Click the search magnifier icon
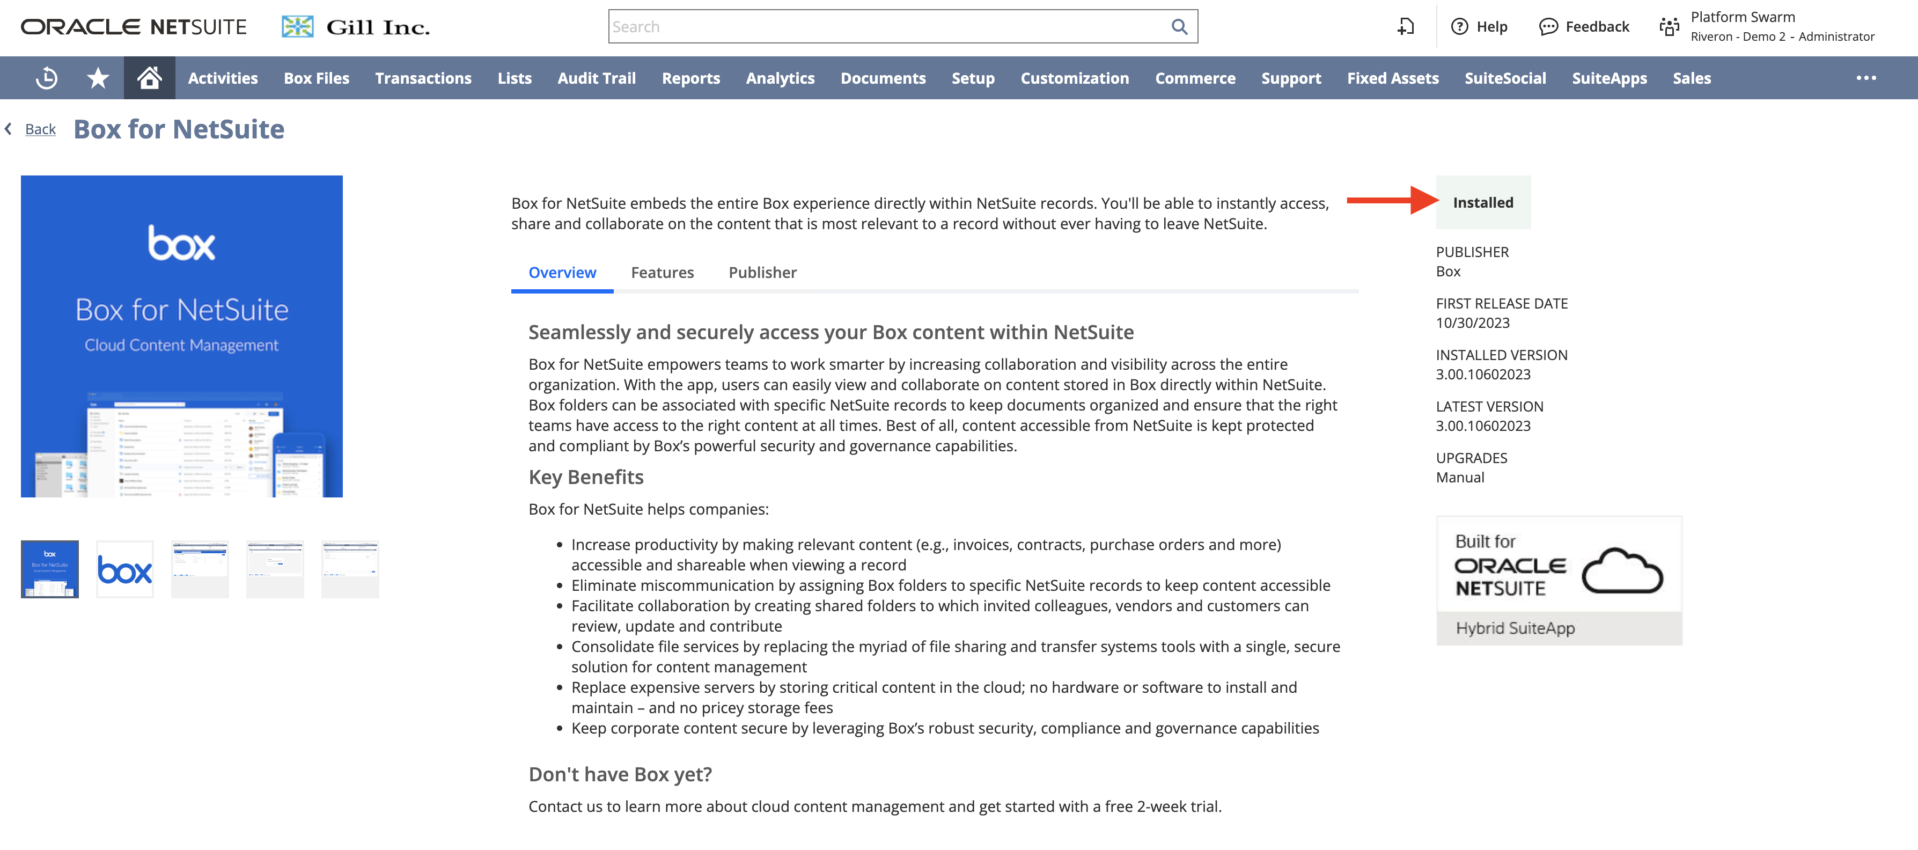 1179,27
